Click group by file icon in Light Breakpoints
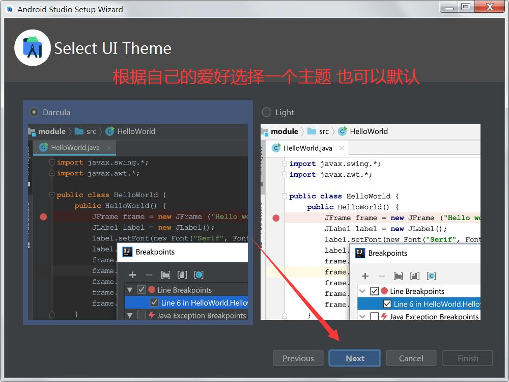509x382 pixels. coord(415,276)
